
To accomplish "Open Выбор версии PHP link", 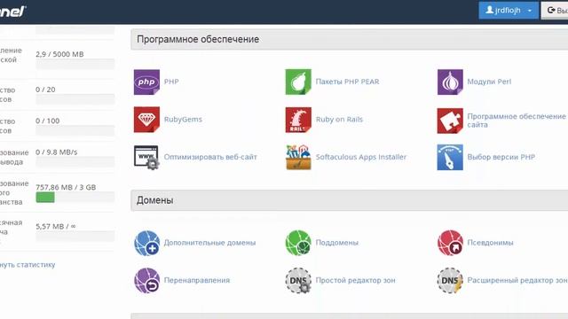I will point(501,157).
